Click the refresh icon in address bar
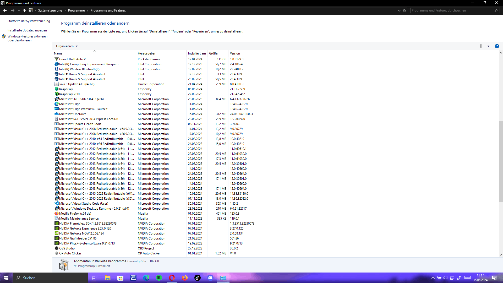 coord(404,10)
